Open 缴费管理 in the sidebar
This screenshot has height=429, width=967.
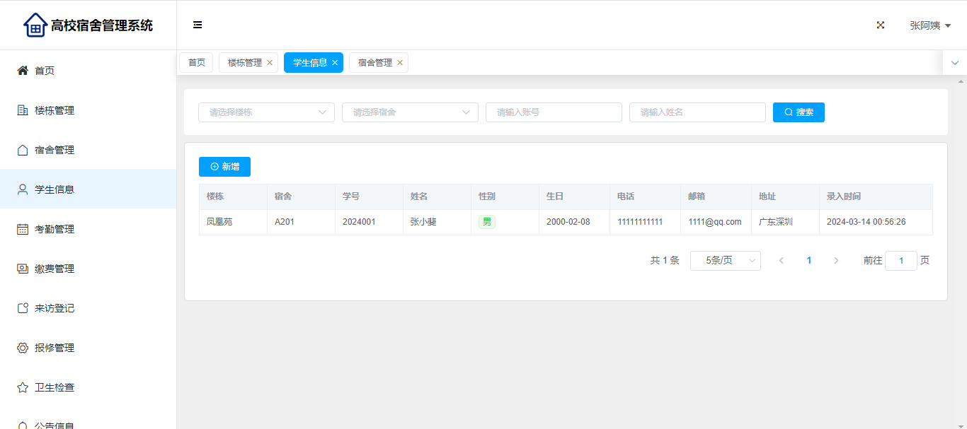pyautogui.click(x=54, y=269)
